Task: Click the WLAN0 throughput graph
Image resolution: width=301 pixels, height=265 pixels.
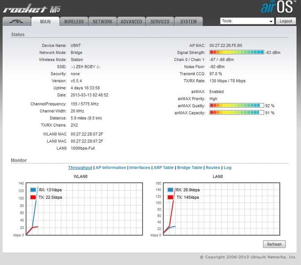Action: tap(84, 209)
